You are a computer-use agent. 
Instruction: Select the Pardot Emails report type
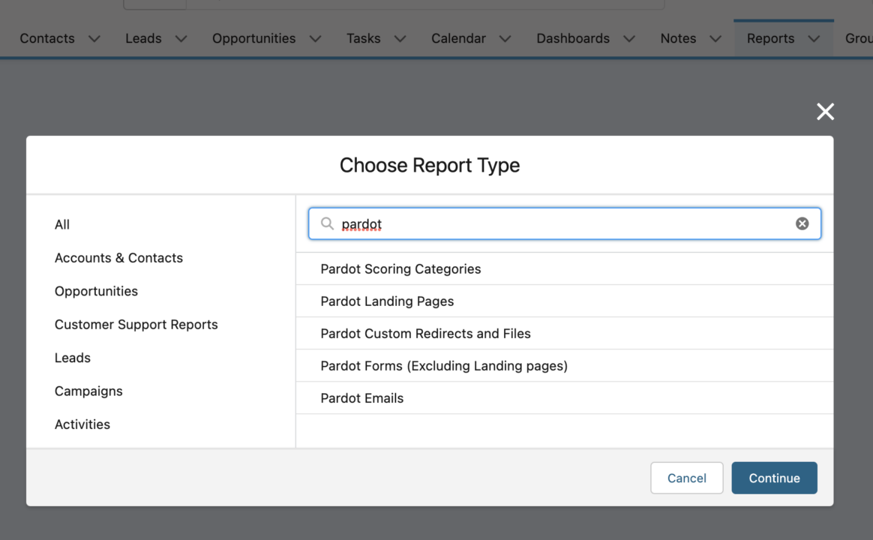[x=362, y=397]
